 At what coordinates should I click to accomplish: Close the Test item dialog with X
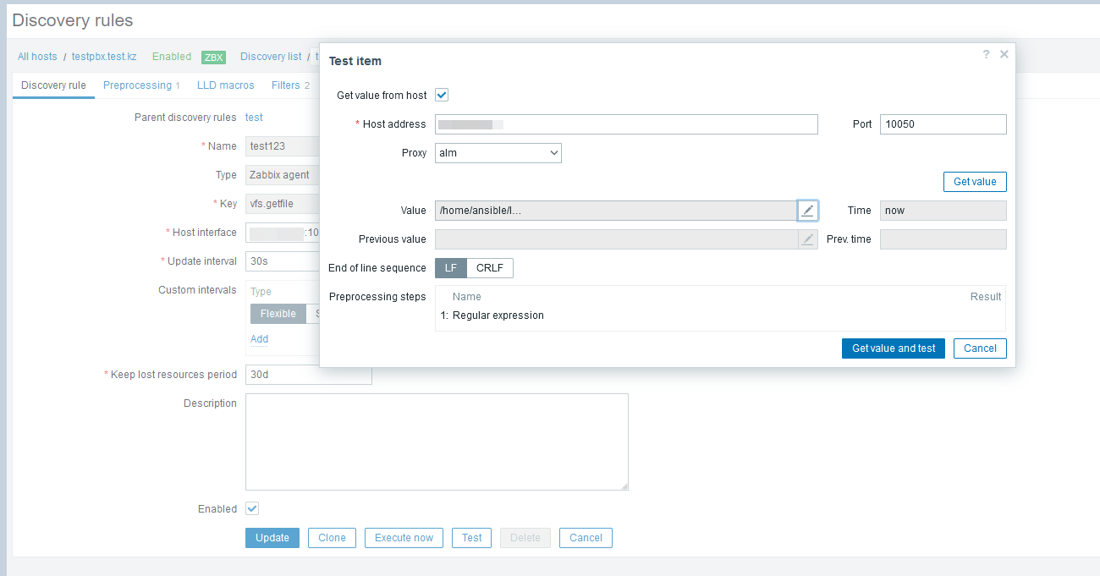click(x=1004, y=54)
